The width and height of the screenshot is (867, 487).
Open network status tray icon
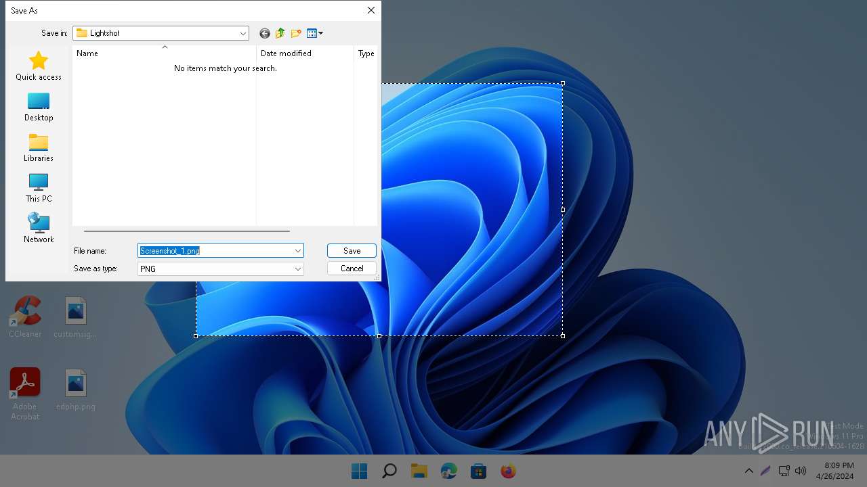click(784, 471)
